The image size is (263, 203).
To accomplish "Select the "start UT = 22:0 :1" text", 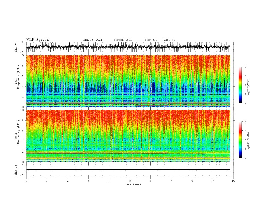I will click(160, 40).
